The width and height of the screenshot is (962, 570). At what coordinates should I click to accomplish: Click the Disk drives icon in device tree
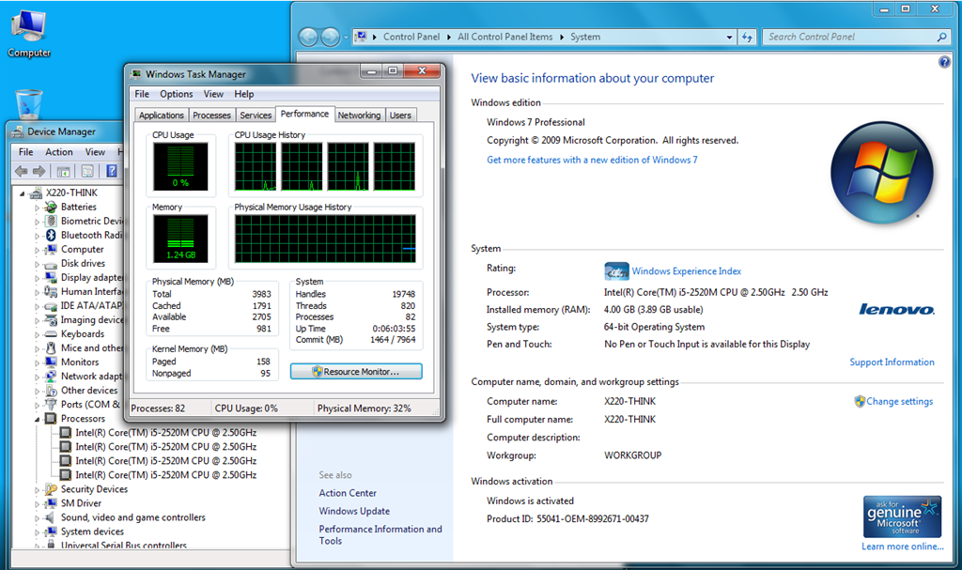[51, 263]
